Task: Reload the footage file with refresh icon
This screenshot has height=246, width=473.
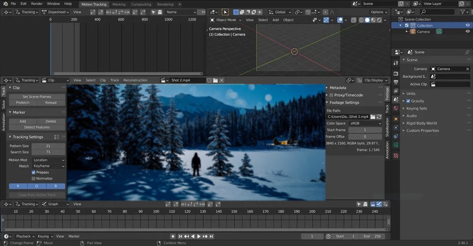Action: (x=379, y=116)
